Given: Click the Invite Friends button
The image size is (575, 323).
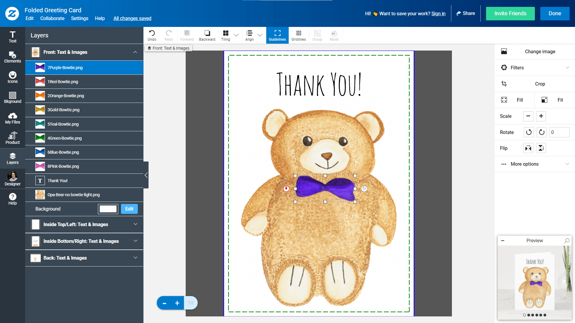Looking at the screenshot, I should [510, 13].
